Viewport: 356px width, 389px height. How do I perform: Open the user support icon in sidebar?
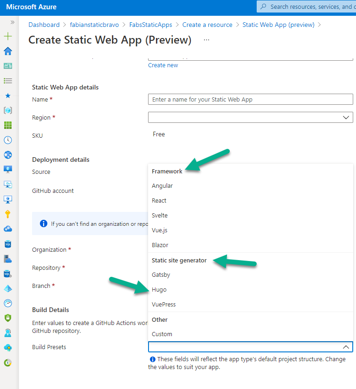pos(8,333)
